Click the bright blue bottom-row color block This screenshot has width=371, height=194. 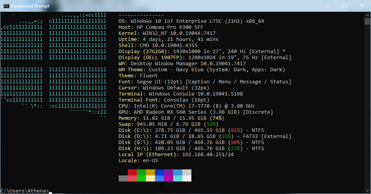[x=160, y=178]
